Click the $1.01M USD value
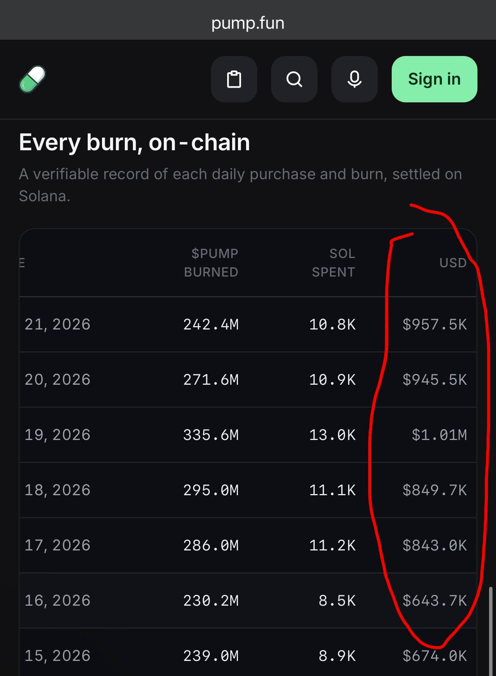 pyautogui.click(x=439, y=435)
